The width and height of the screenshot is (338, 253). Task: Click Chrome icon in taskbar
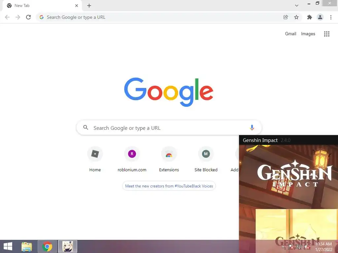[x=47, y=246]
